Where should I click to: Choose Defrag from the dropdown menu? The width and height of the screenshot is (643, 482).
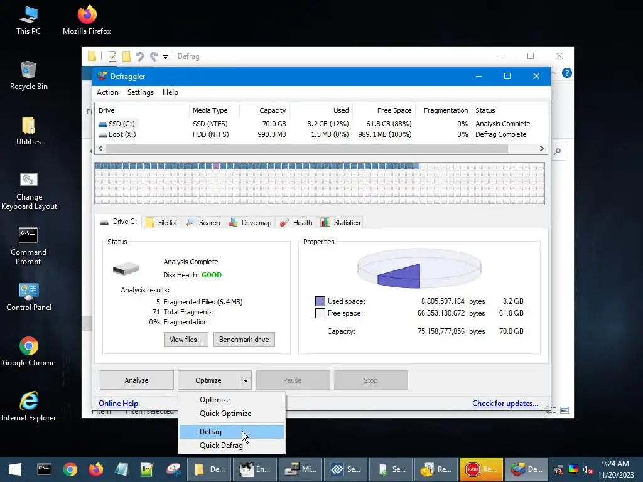pos(231,432)
